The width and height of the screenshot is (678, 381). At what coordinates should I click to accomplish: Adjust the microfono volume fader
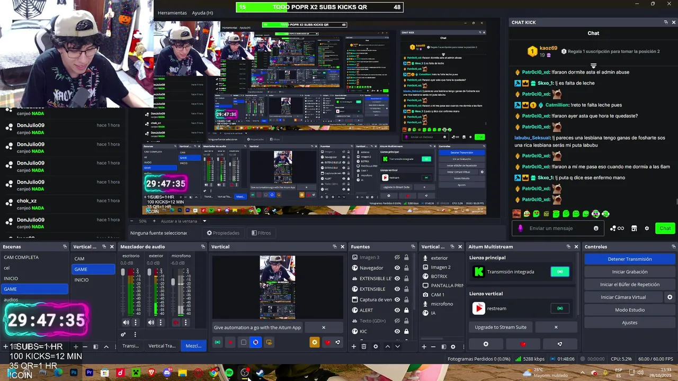[x=173, y=282]
